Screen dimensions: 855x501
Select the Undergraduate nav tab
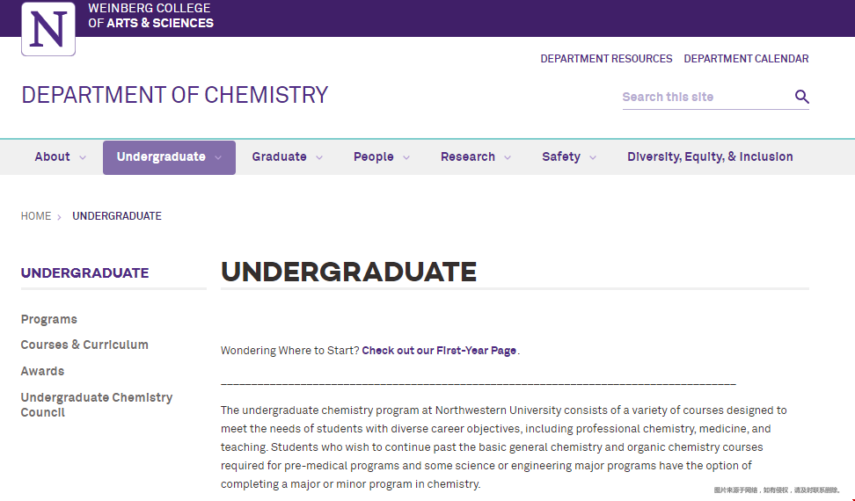[169, 157]
